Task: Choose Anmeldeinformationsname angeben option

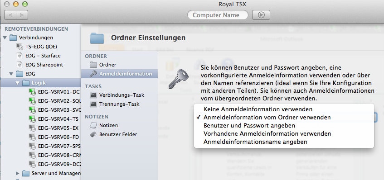Action: pos(284,142)
